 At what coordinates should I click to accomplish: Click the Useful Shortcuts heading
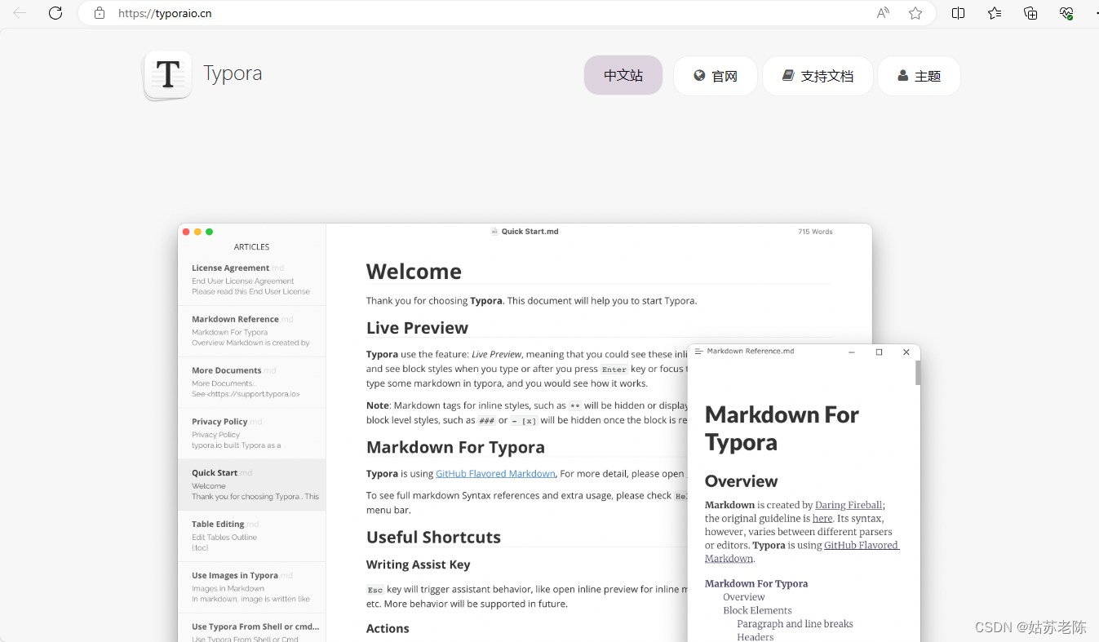click(433, 537)
